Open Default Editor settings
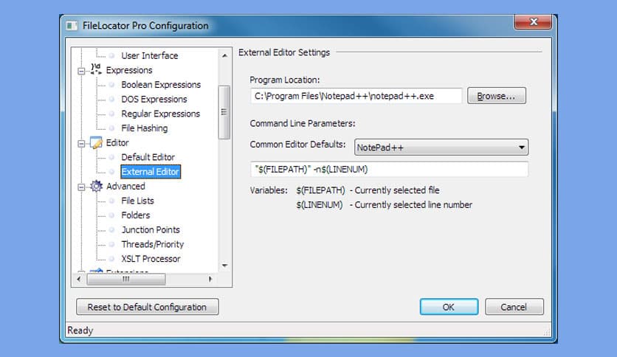The width and height of the screenshot is (617, 357). [x=148, y=157]
